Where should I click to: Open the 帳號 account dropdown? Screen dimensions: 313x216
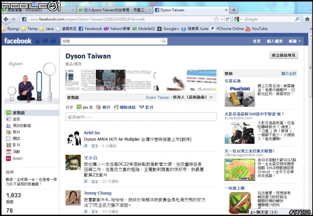[294, 41]
